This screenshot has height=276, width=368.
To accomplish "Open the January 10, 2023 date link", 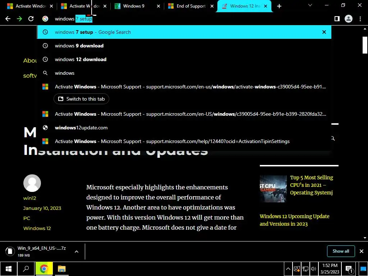I will pos(42,208).
